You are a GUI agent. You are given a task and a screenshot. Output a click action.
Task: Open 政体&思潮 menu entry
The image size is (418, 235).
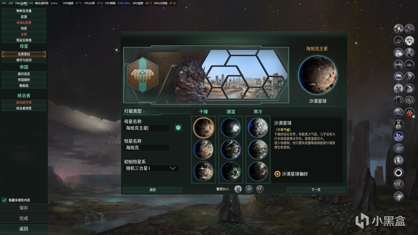pos(24,23)
